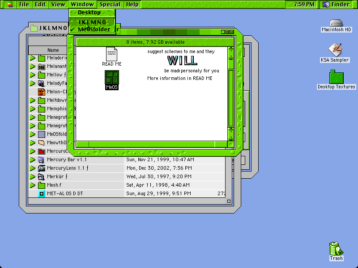The width and height of the screenshot is (358, 268).
Task: Choose JKLMNO from the Window menu
Action: (x=92, y=22)
